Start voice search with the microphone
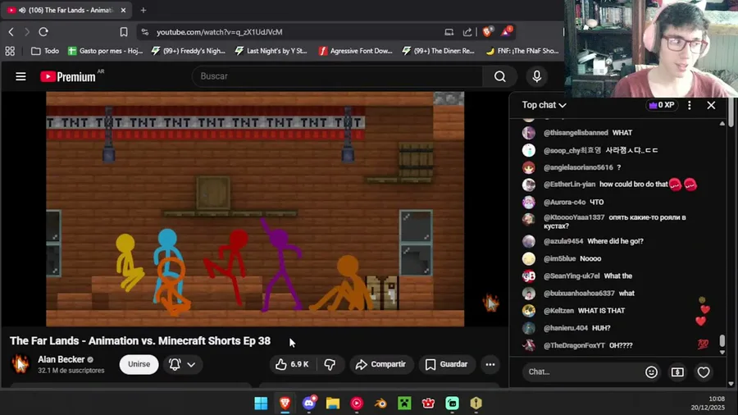This screenshot has width=738, height=415. pos(536,76)
